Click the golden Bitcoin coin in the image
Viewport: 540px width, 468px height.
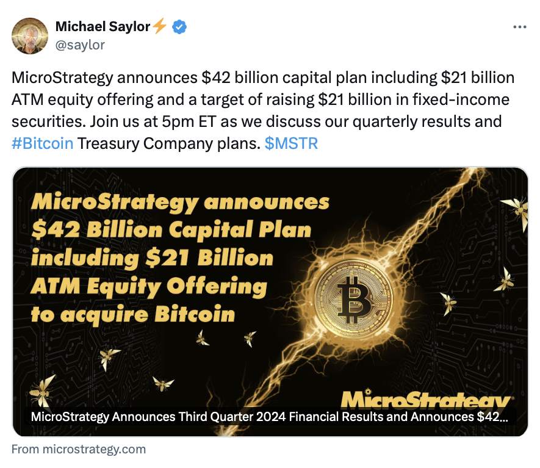pos(353,296)
